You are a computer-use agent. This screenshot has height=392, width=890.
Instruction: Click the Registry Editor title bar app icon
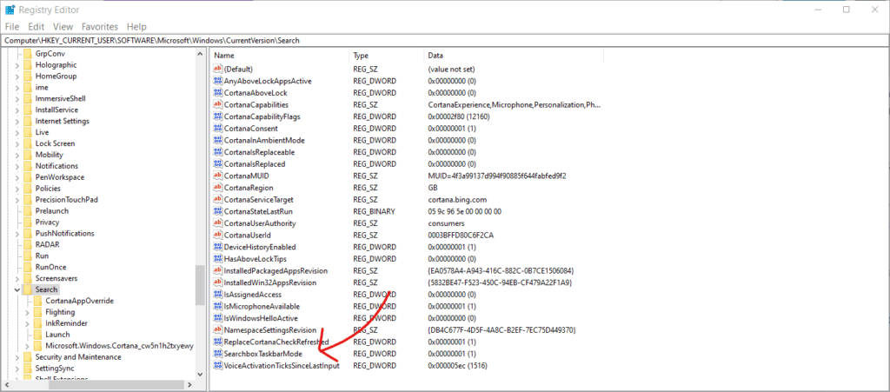(10, 10)
